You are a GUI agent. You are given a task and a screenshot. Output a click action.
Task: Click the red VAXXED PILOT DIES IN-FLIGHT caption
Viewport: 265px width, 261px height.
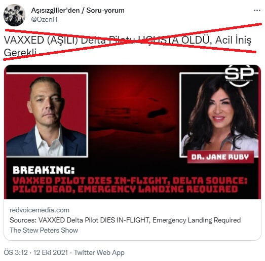[130, 185]
